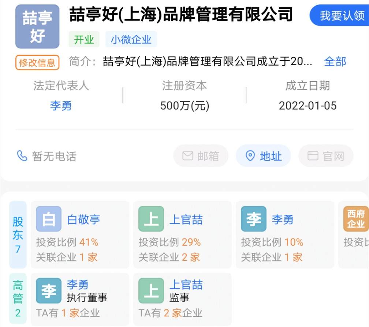The height and width of the screenshot is (327, 369).
Task: Click the 小微企业 company tag
Action: click(131, 39)
